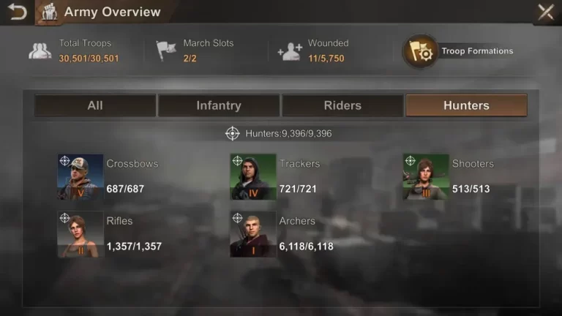Switch to the Infantry tab
This screenshot has height=316, width=562.
219,105
